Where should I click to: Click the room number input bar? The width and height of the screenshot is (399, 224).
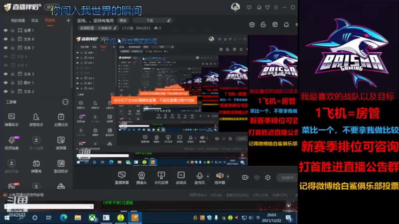tap(49, 207)
